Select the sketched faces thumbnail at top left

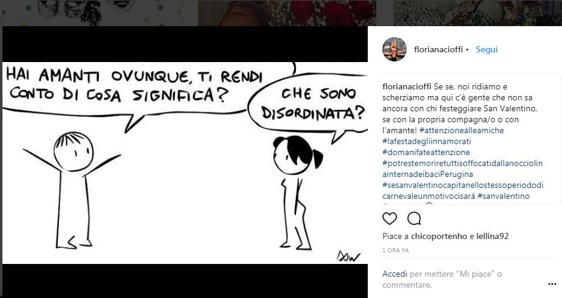pos(99,13)
